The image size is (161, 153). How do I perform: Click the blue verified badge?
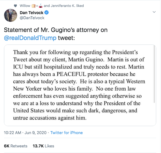click(x=46, y=13)
